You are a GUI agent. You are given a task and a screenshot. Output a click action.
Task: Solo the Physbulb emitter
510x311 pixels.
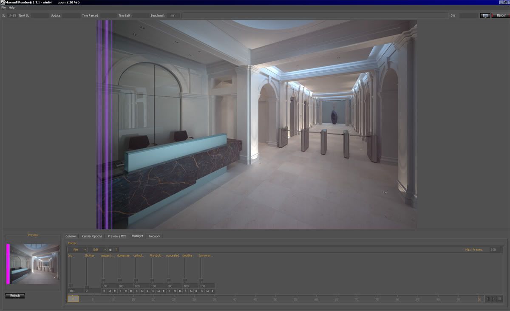tap(153, 291)
